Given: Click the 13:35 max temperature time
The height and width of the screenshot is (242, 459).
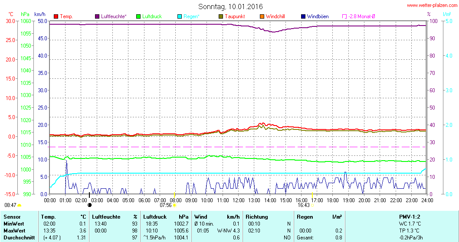Looking at the screenshot, I should click(49, 231).
